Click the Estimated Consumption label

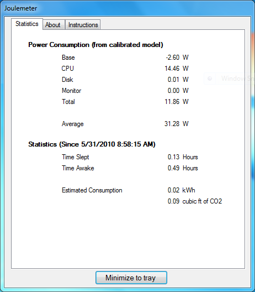click(92, 190)
